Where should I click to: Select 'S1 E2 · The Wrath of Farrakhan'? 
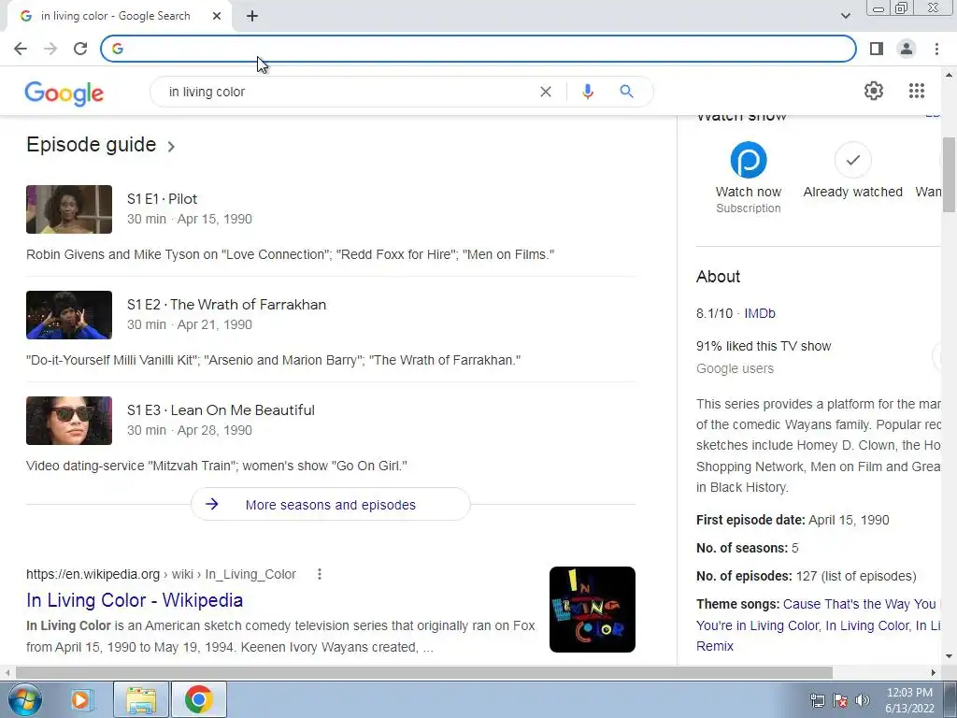coord(226,305)
